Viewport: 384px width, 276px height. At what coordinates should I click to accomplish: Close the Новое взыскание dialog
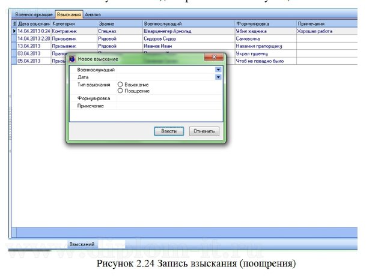coord(213,57)
